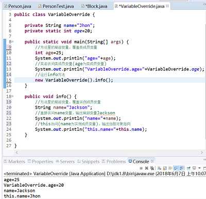Click the statement 'System.out.println("age="+age);'
This screenshot has width=206, height=199.
[75, 58]
